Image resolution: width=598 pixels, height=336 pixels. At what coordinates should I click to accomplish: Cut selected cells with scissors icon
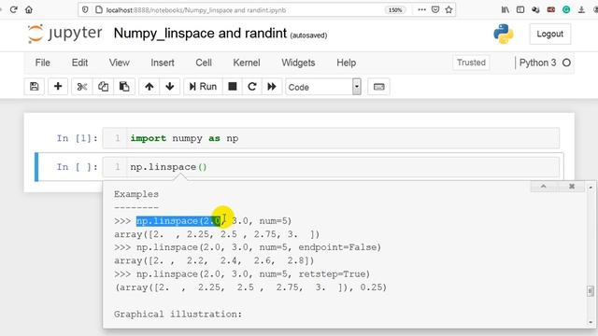(x=81, y=87)
